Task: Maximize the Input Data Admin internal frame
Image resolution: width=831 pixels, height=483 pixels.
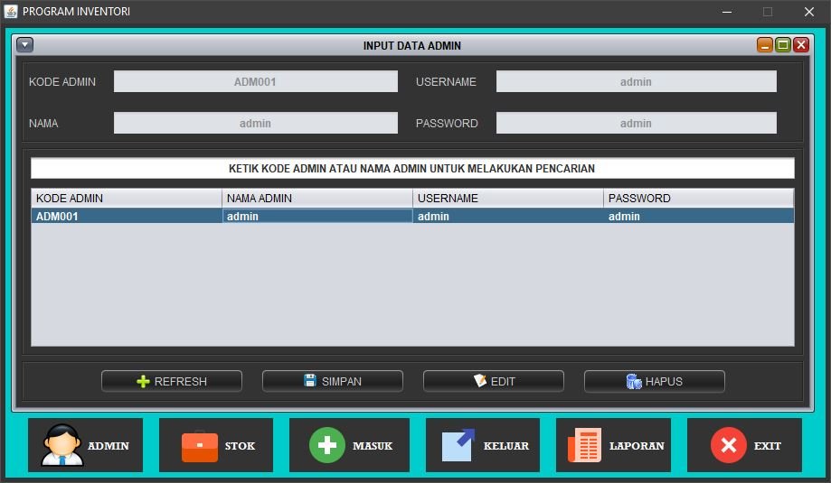Action: pos(783,45)
